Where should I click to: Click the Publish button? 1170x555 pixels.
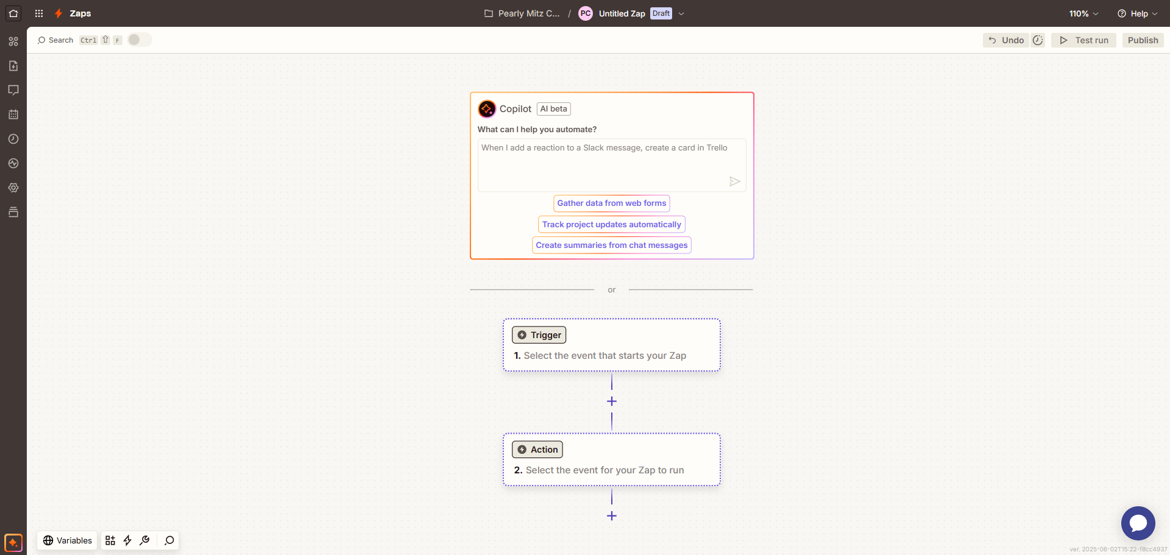coord(1143,40)
